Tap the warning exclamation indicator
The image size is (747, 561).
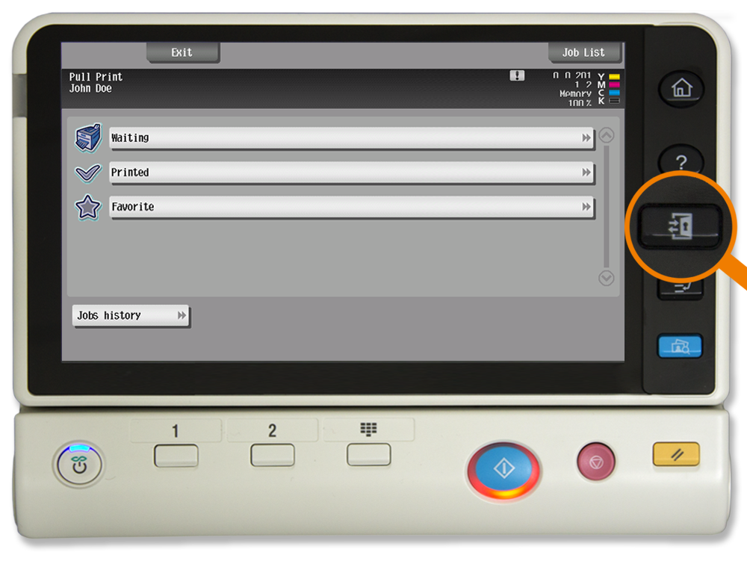tap(517, 75)
